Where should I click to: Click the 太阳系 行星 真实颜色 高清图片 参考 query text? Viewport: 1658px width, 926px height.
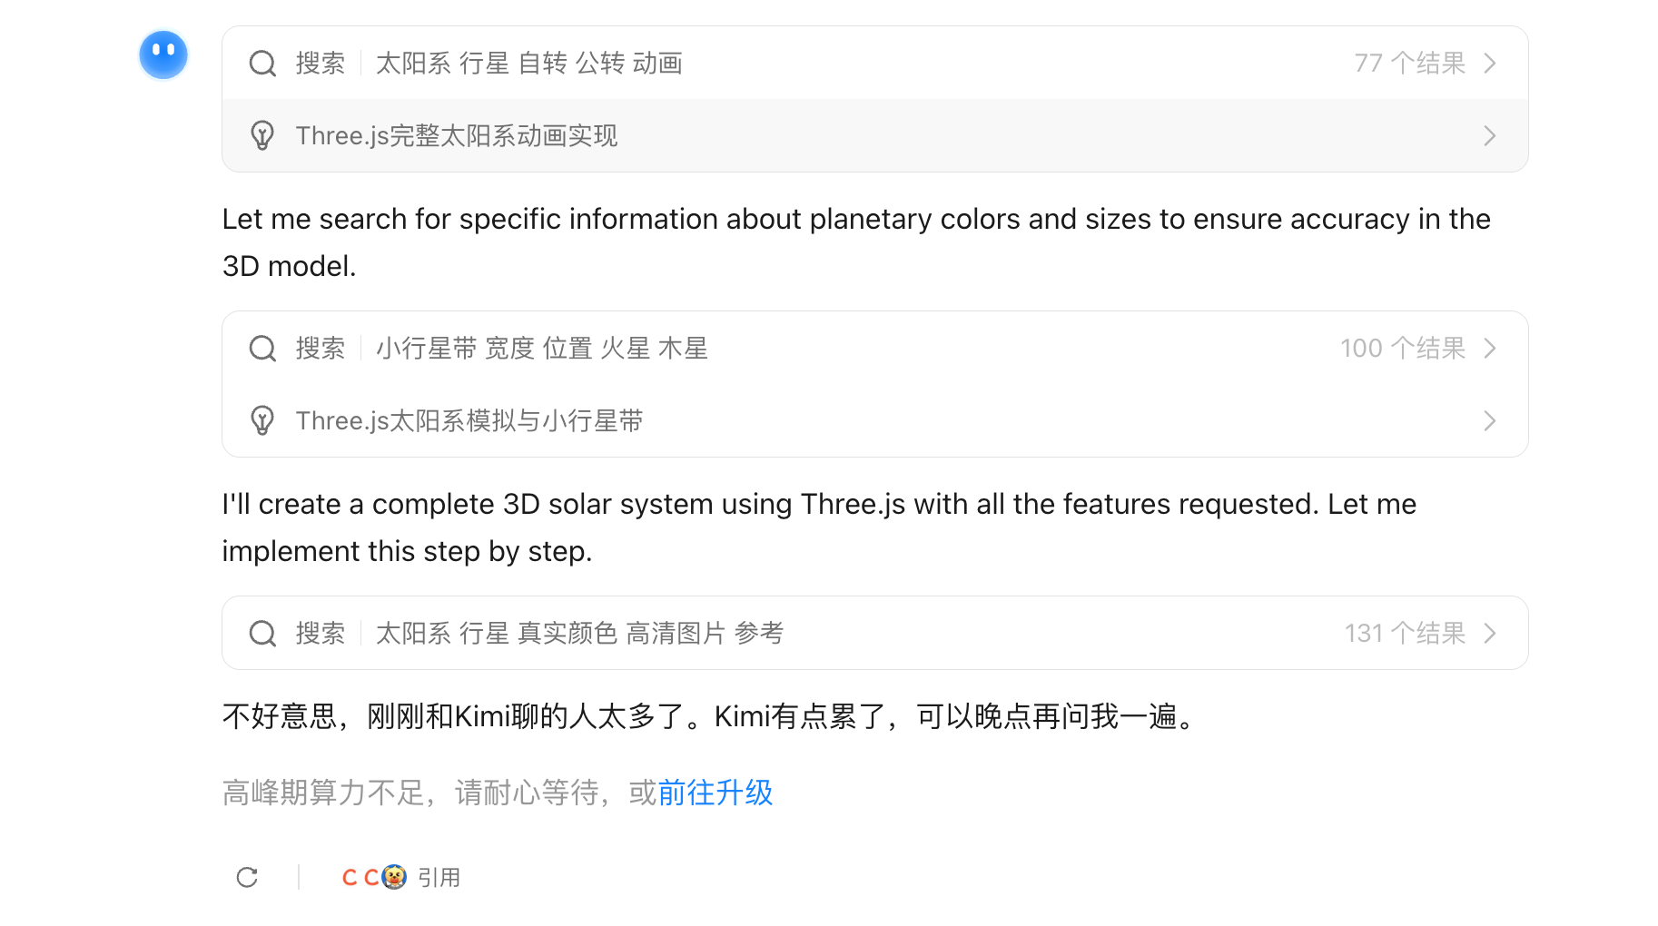[579, 634]
